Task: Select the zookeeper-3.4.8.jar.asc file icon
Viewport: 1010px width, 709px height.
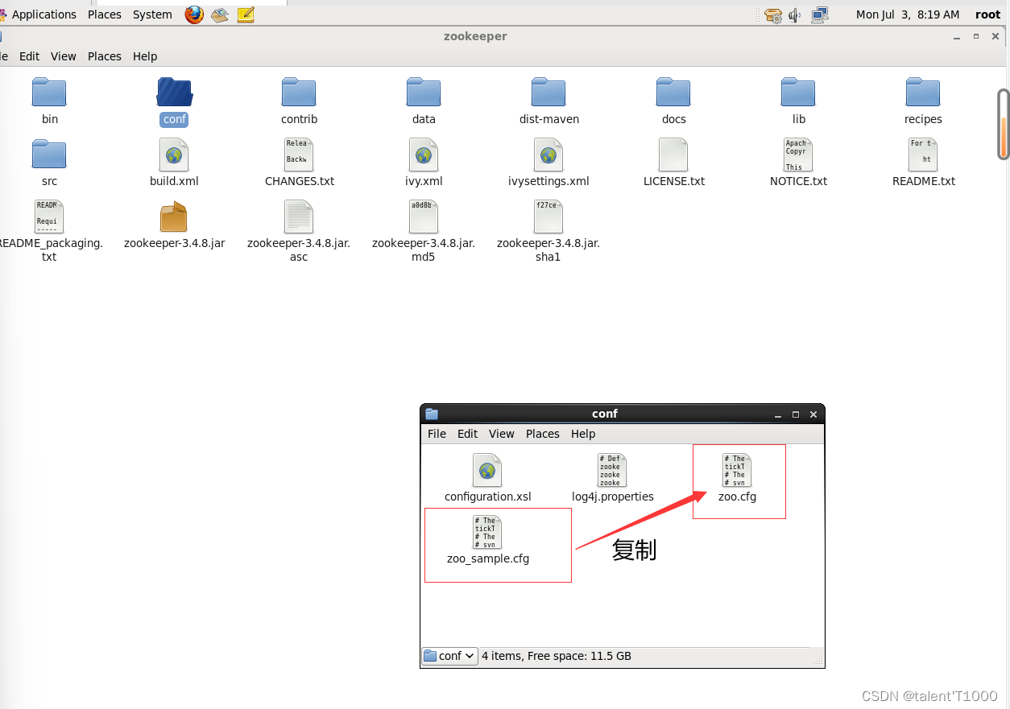Action: (299, 216)
